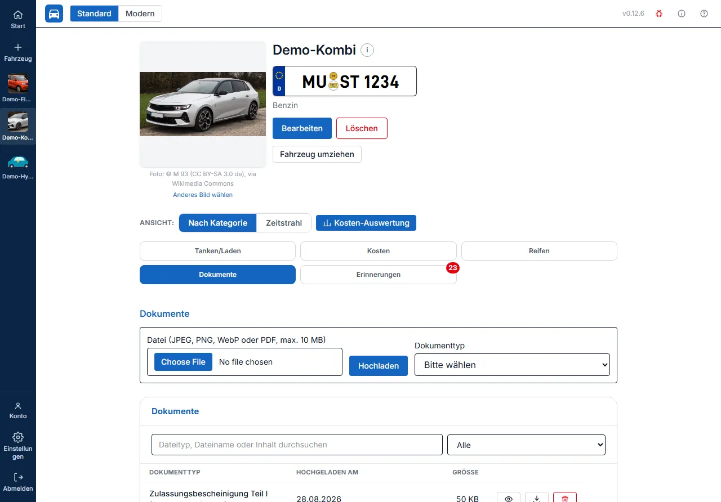Image resolution: width=721 pixels, height=502 pixels.
Task: Click the 28.08.2026 upload date
Action: click(x=319, y=499)
